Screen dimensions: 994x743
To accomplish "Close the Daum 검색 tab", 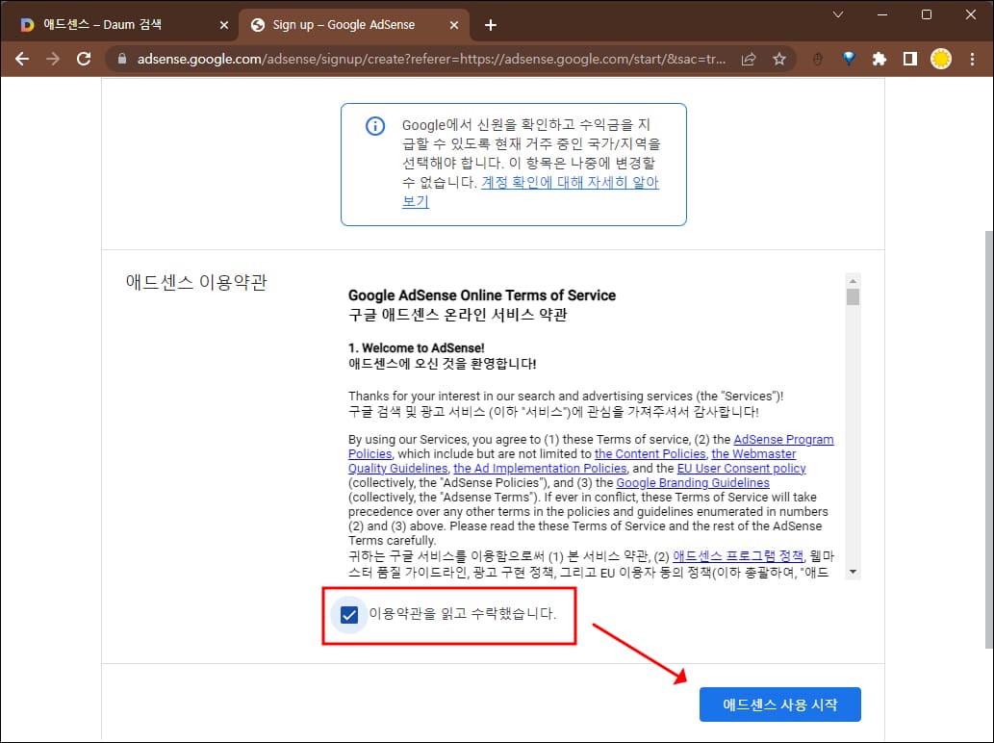I will (224, 25).
